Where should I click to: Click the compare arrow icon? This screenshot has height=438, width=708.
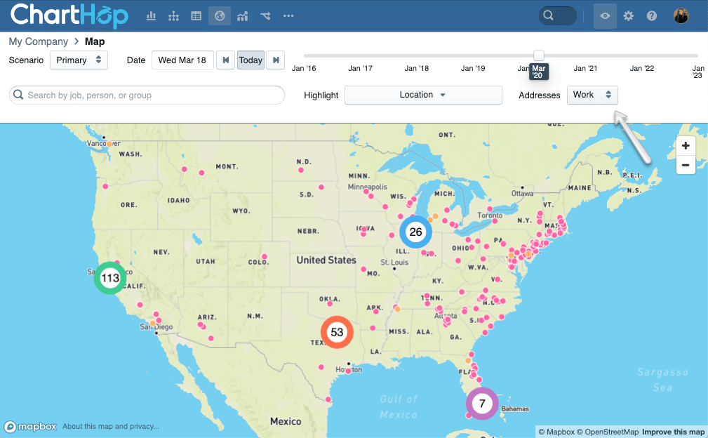click(265, 15)
